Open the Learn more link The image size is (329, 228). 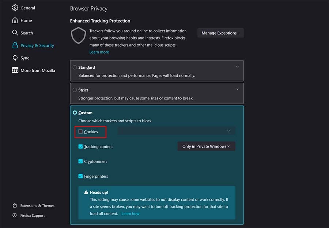pos(99,52)
